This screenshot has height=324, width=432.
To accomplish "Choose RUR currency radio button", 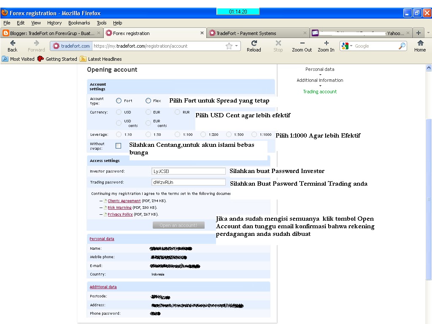I will click(178, 112).
